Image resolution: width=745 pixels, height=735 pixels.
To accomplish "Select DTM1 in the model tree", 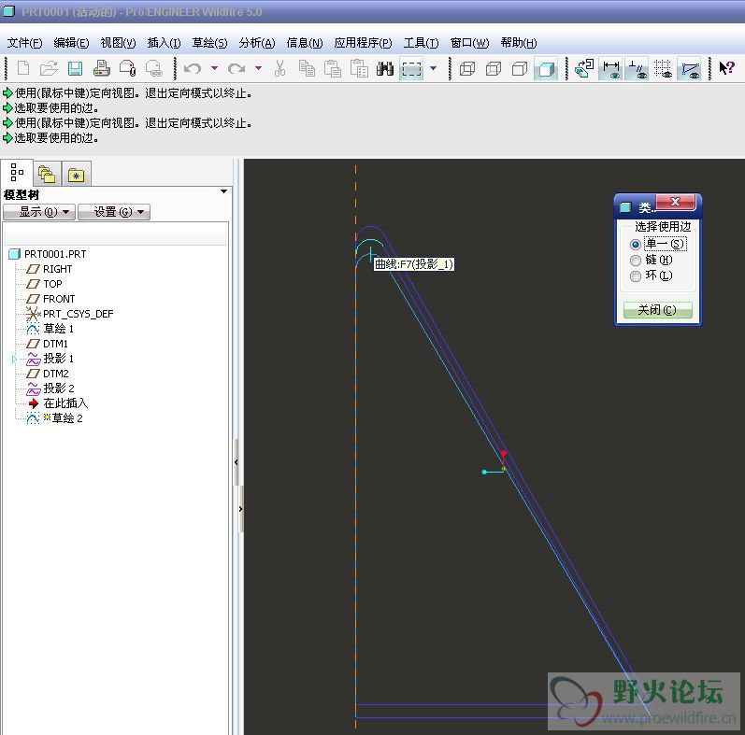I will click(x=55, y=344).
